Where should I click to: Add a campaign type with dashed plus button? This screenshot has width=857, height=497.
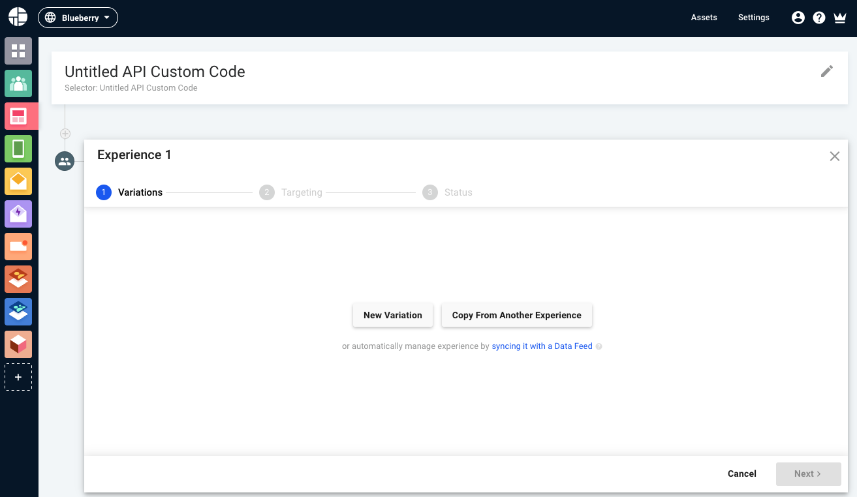(x=18, y=377)
